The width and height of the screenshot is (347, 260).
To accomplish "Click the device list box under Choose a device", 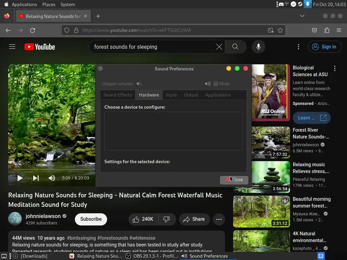I will [173, 131].
